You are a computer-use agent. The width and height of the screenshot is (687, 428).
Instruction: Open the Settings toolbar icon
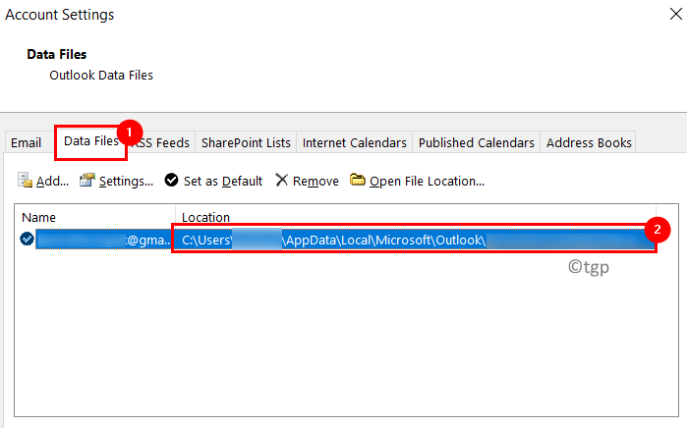point(87,180)
